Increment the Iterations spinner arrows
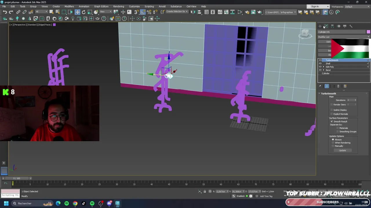This screenshot has width=371, height=208. [x=355, y=100]
